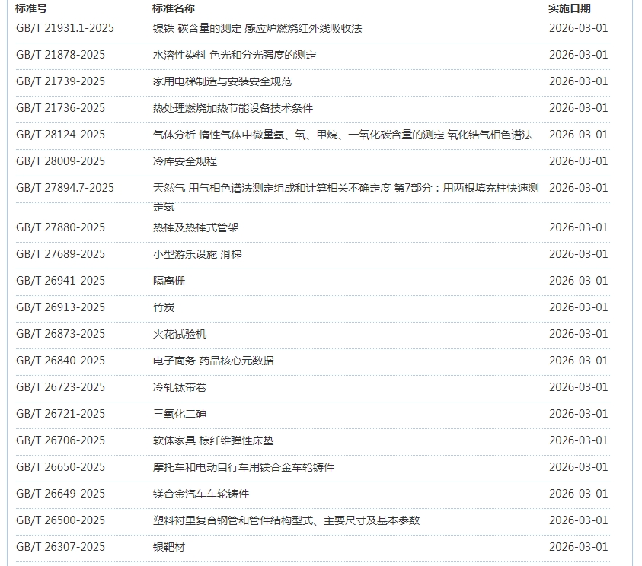642x566 pixels.
Task: Click the 竹炭 standard title
Action: [x=164, y=307]
